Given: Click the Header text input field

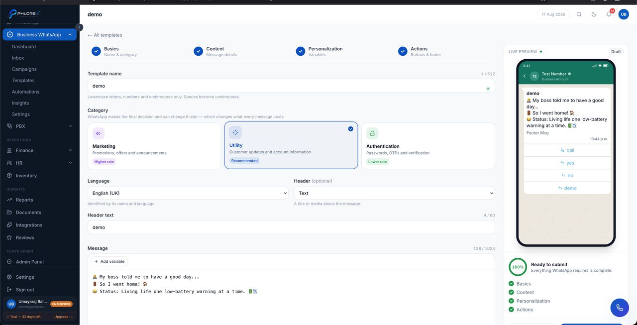Looking at the screenshot, I should 291,227.
